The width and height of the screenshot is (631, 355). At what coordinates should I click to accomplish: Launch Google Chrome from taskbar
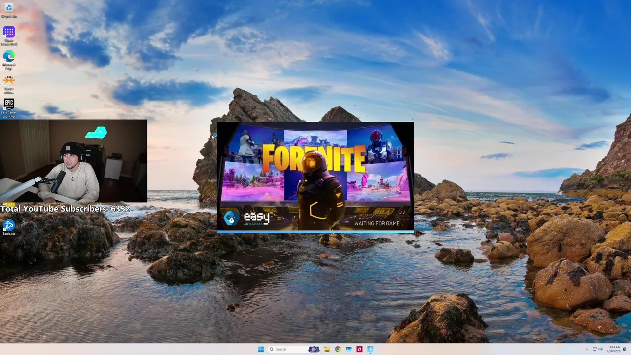click(x=338, y=349)
